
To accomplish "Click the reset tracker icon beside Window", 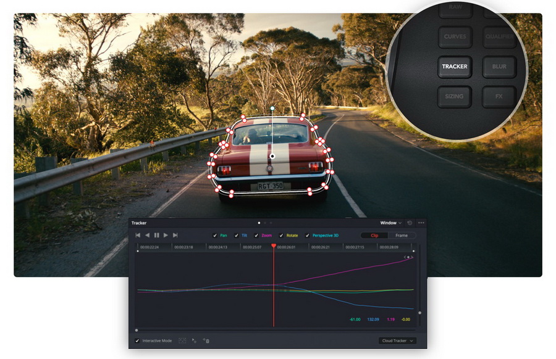I will 408,223.
